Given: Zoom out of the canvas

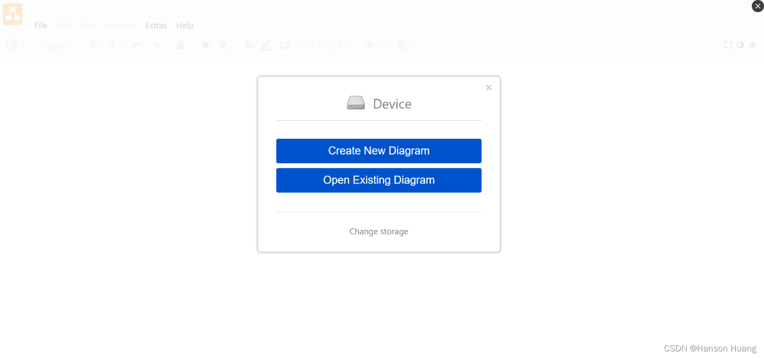Looking at the screenshot, I should pos(111,45).
